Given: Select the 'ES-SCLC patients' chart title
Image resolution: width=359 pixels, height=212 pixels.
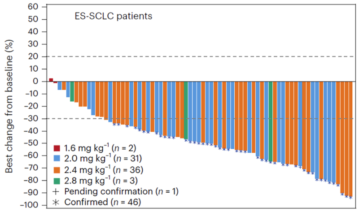Looking at the screenshot, I should click(113, 17).
